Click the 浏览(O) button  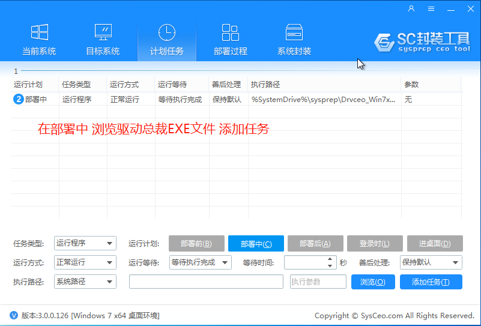(x=373, y=282)
